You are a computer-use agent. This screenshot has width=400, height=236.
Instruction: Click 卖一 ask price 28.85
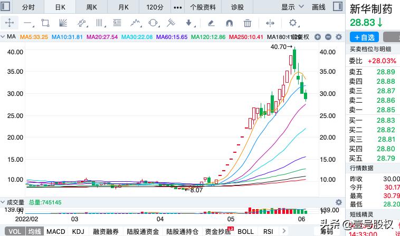(x=386, y=110)
